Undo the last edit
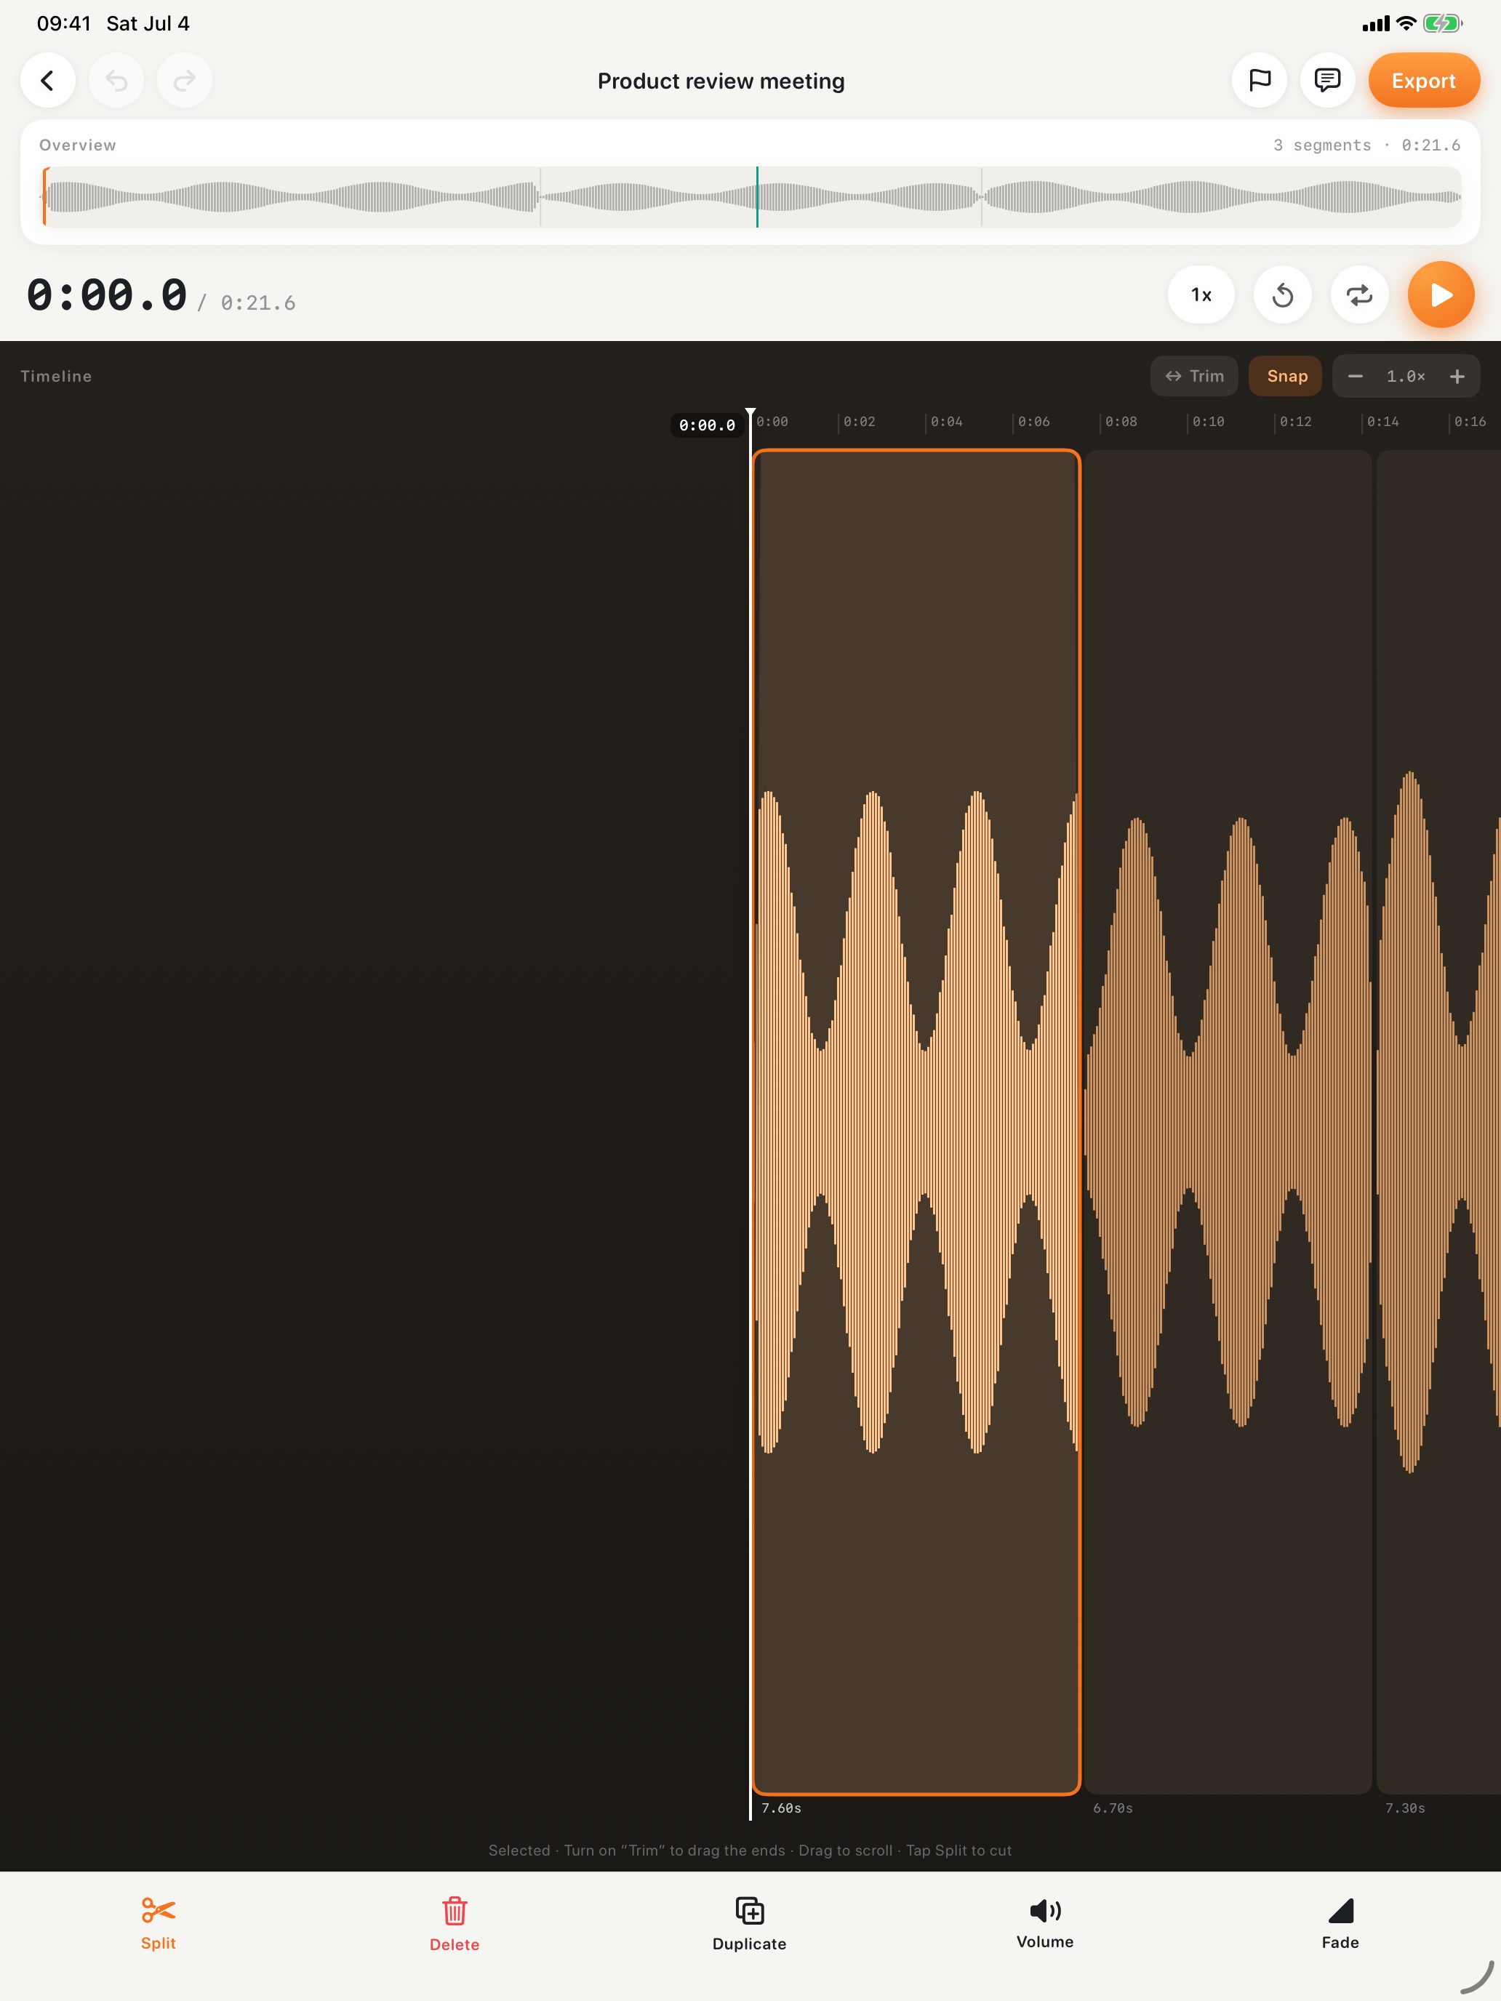Viewport: 1501px width, 2001px height. 116,81
